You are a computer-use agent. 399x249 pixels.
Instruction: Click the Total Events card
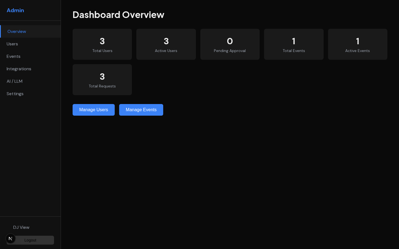coord(294,44)
